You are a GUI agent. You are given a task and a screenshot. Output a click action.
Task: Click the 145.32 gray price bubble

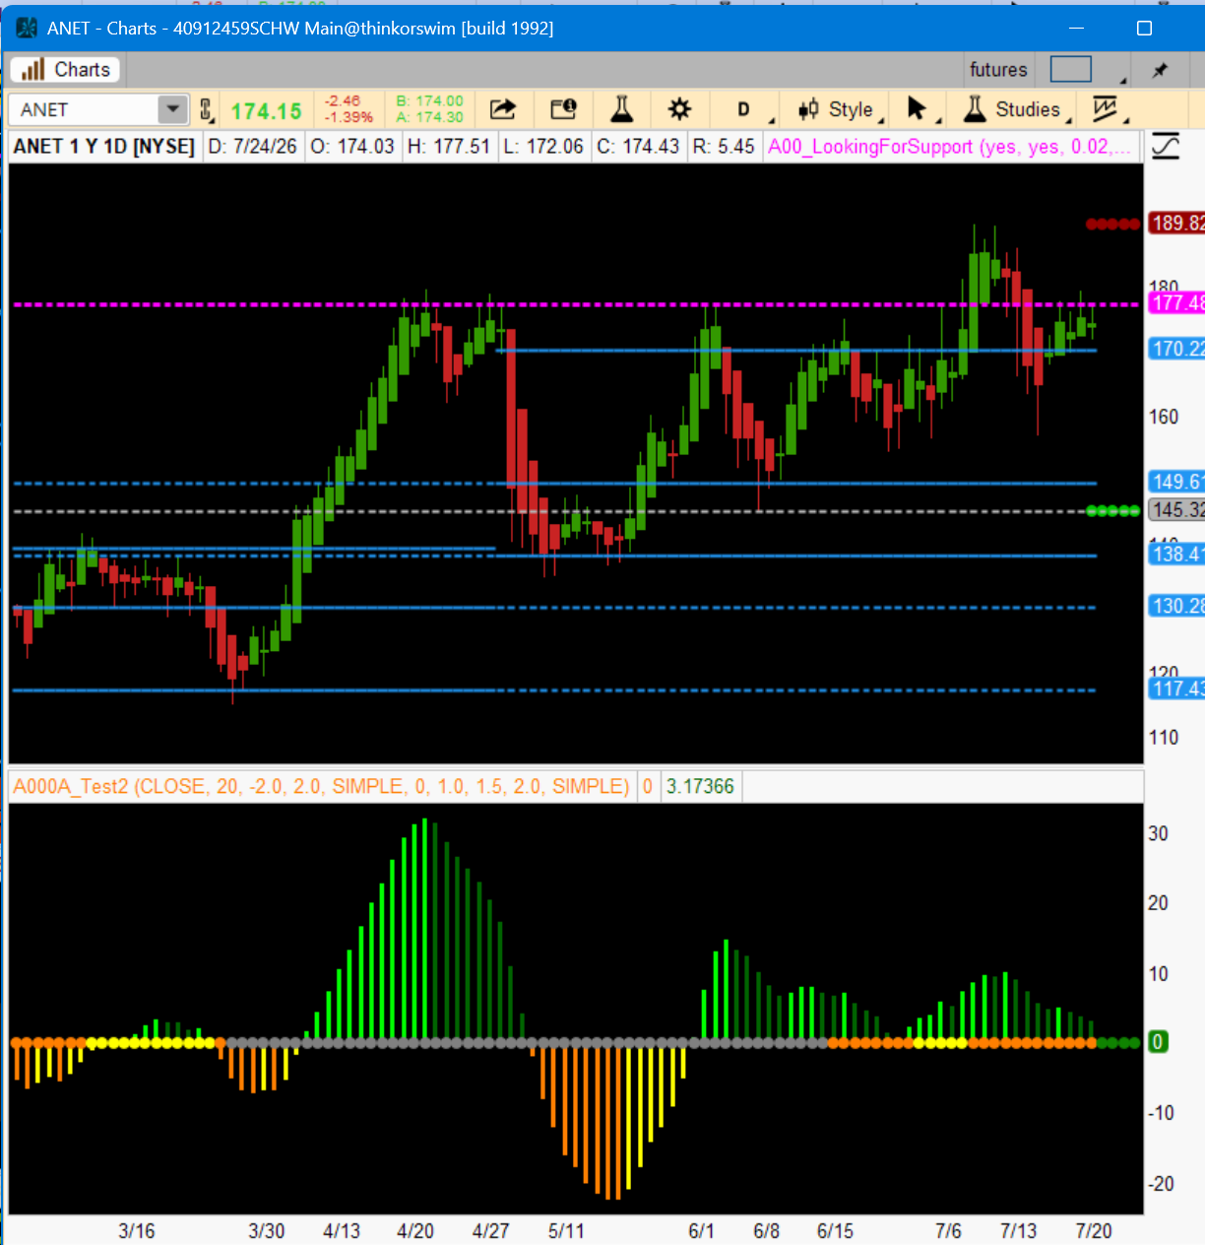coord(1176,509)
